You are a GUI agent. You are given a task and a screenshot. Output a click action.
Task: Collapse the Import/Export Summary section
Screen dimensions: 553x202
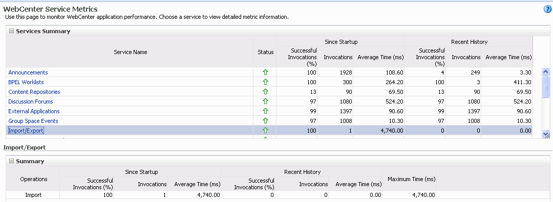[x=11, y=161]
